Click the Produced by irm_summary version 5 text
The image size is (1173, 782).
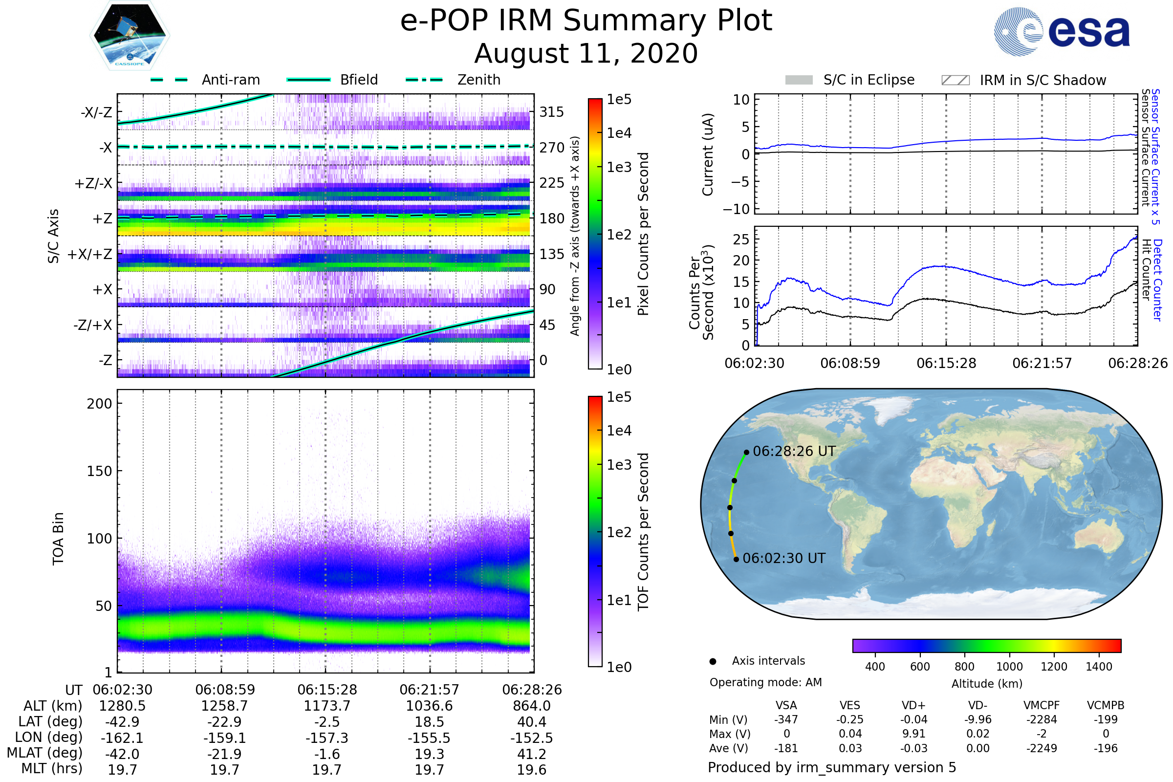click(x=832, y=767)
